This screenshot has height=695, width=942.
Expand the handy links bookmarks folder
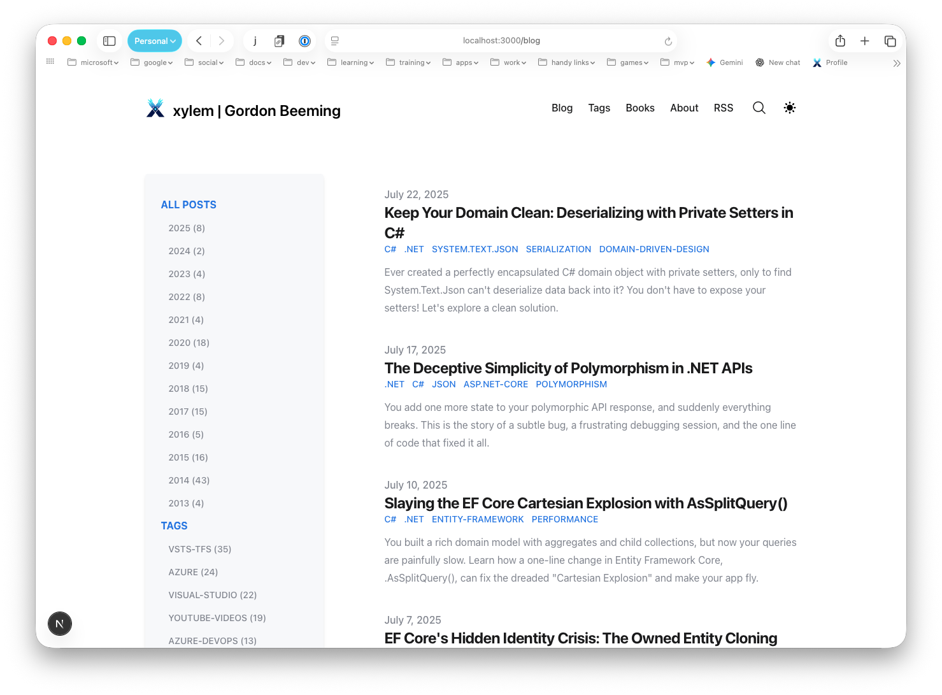click(567, 62)
